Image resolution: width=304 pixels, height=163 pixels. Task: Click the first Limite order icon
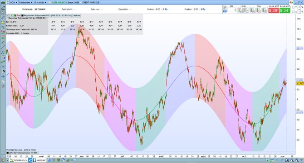240,10
